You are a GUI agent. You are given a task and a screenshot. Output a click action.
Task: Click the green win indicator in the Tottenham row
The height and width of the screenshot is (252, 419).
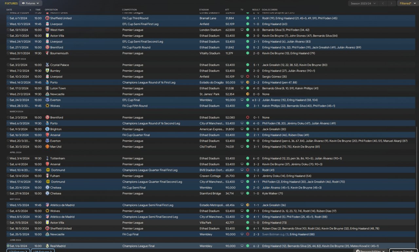point(247,158)
